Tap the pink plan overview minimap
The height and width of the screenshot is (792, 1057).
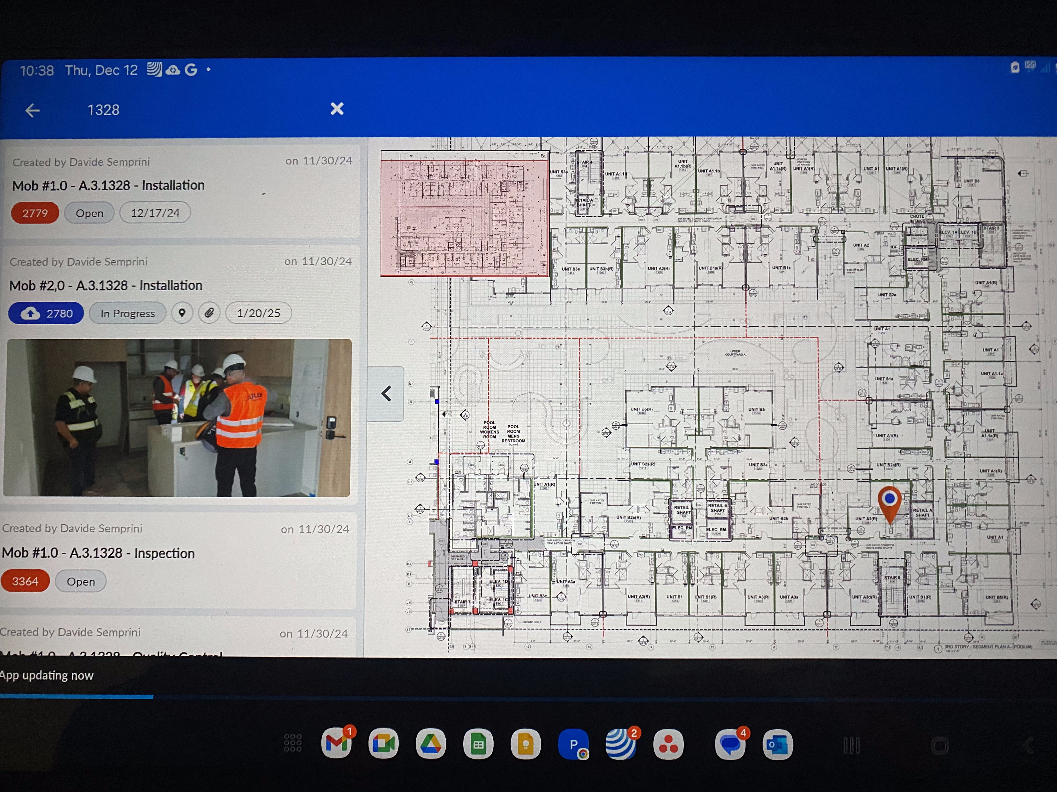pos(465,213)
